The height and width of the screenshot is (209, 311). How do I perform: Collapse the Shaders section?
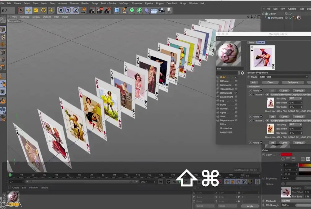pos(250,87)
